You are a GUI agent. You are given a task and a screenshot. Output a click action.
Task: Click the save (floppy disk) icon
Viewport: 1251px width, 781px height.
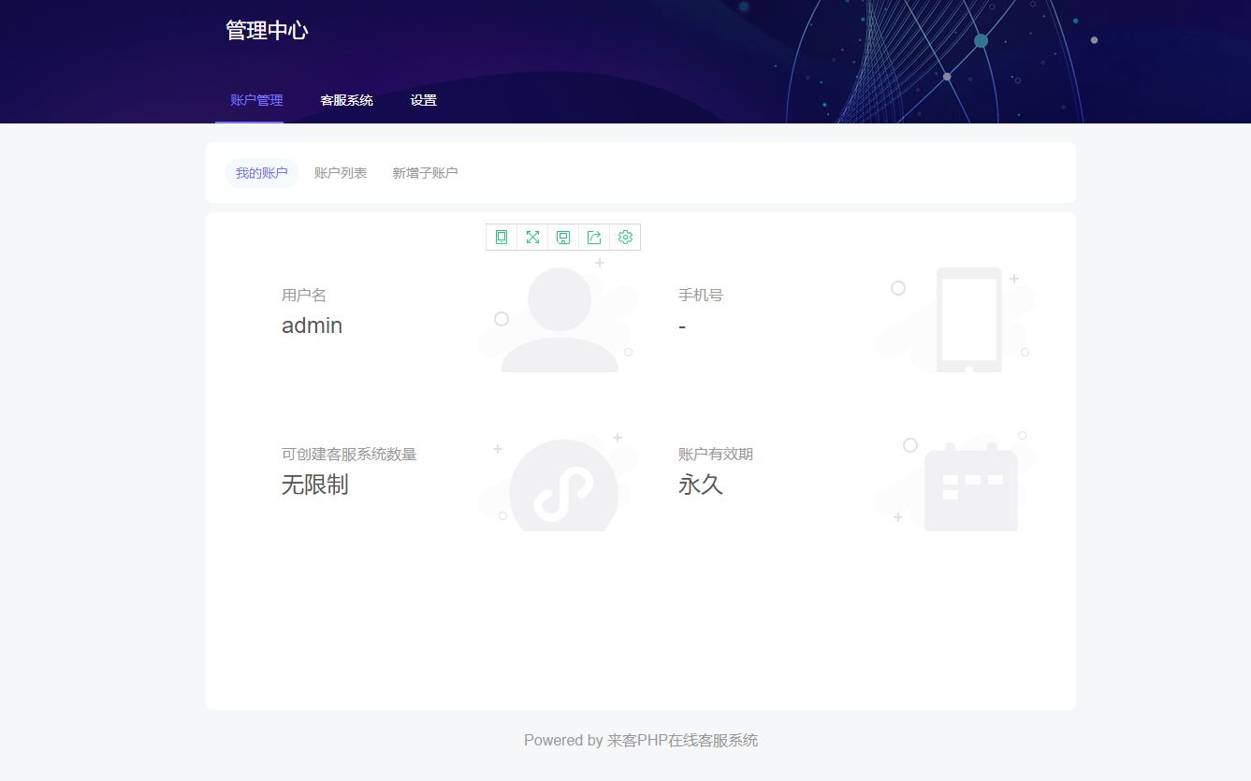(562, 237)
